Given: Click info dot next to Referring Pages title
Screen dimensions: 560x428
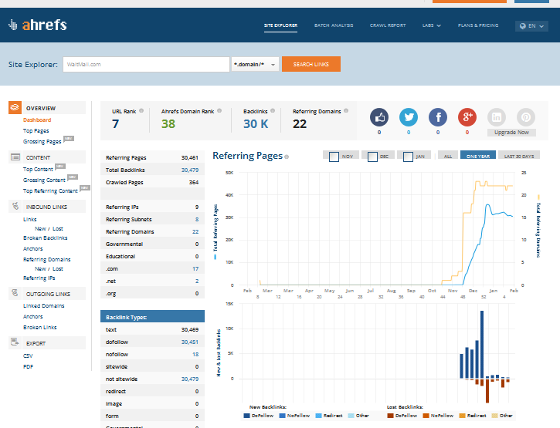Looking at the screenshot, I should [x=287, y=157].
